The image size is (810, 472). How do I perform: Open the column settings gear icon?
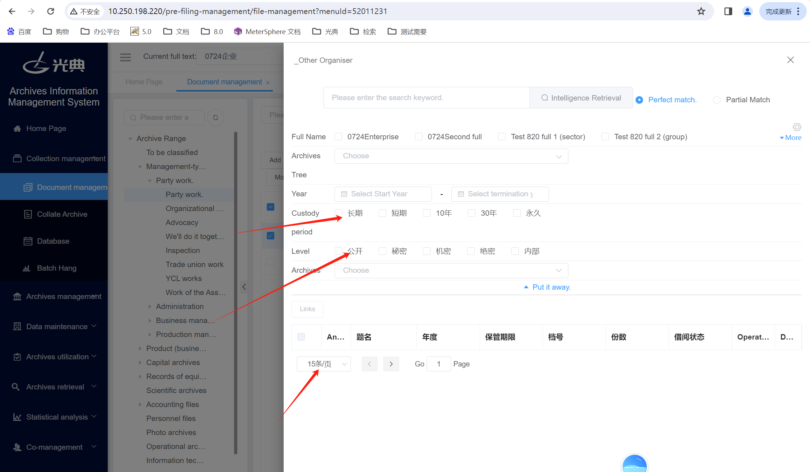point(797,127)
